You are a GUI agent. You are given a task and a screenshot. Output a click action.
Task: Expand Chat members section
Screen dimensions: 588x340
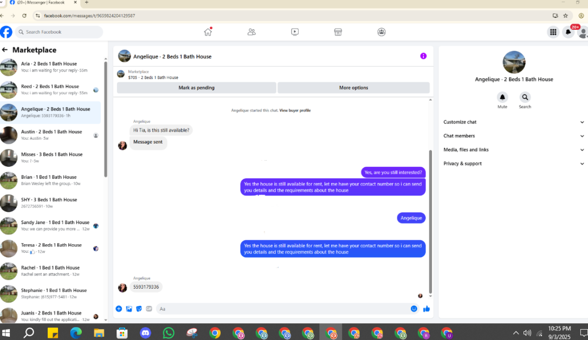[513, 136]
